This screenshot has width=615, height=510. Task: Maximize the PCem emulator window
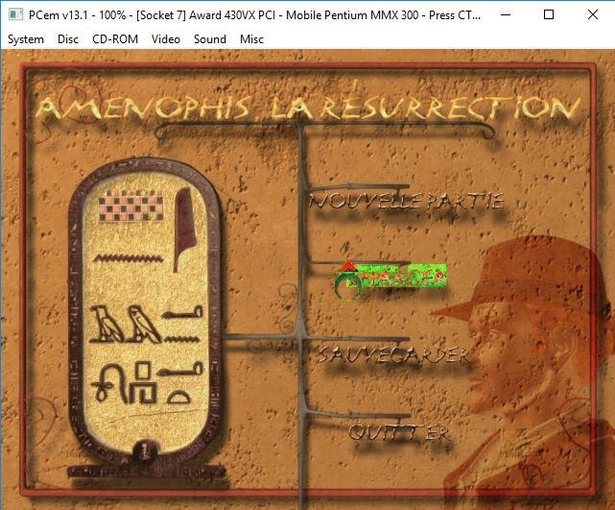549,15
